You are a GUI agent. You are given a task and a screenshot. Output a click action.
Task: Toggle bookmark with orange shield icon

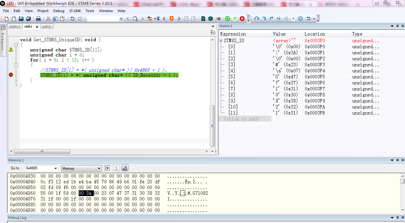click(x=172, y=19)
